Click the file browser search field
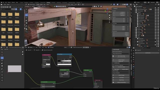Viewport: 160px width, 90px height. 6,9
